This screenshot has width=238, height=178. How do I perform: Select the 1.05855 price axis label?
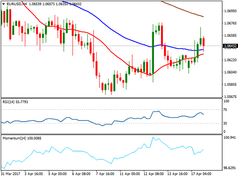[x=230, y=84]
